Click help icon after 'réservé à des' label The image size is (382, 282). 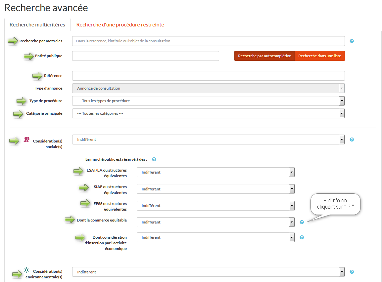(154, 159)
